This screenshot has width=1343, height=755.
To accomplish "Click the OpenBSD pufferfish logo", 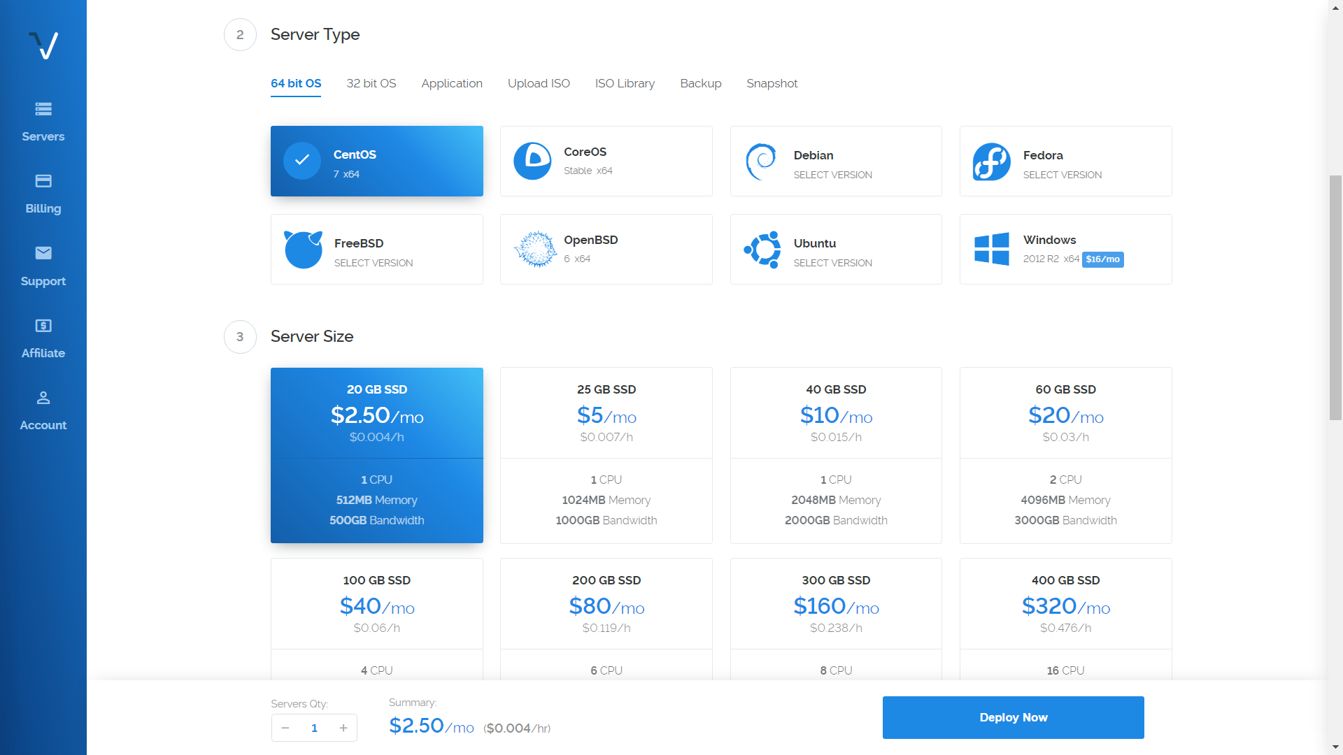I will 536,249.
